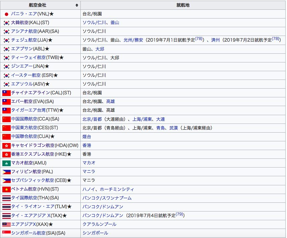Sort table by 航空会社 column arrows
Viewport: 287px width, 238px height.
(77, 5)
